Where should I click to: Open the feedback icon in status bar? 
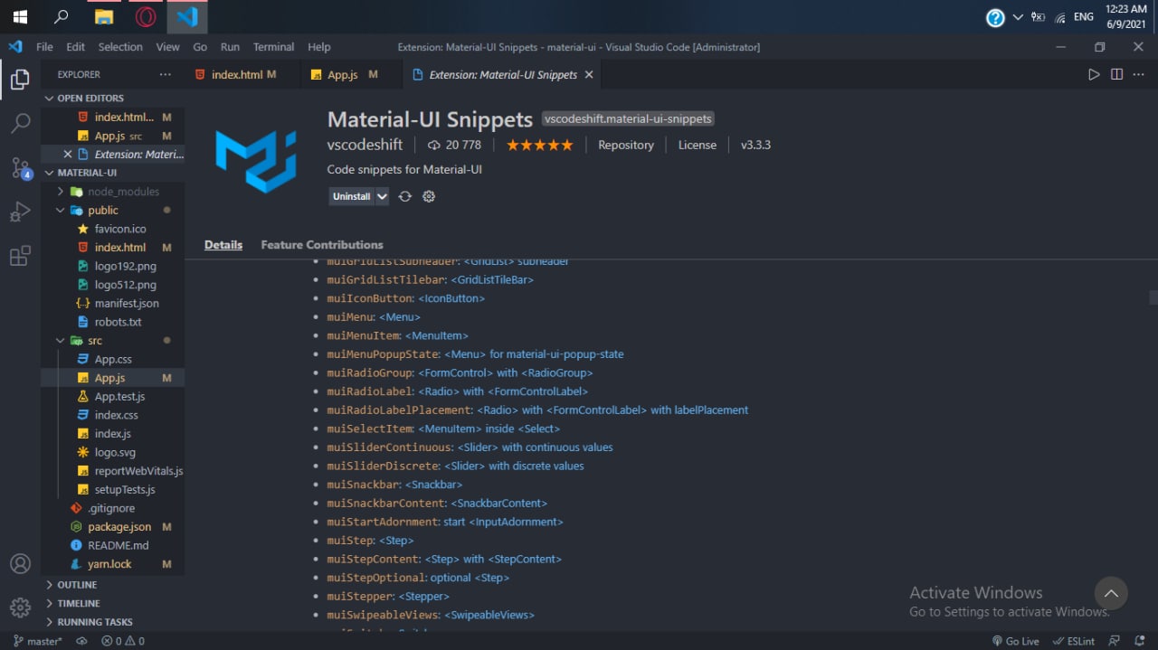(1115, 641)
